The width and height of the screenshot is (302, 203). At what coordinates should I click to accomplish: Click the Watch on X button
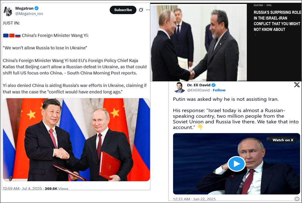pyautogui.click(x=283, y=140)
